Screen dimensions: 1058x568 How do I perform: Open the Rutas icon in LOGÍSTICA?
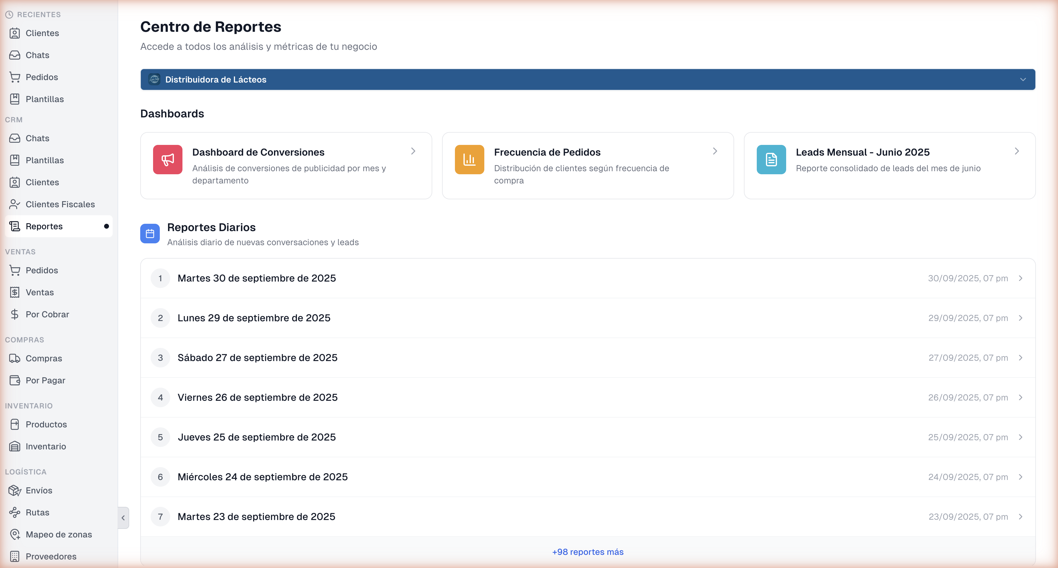tap(15, 512)
